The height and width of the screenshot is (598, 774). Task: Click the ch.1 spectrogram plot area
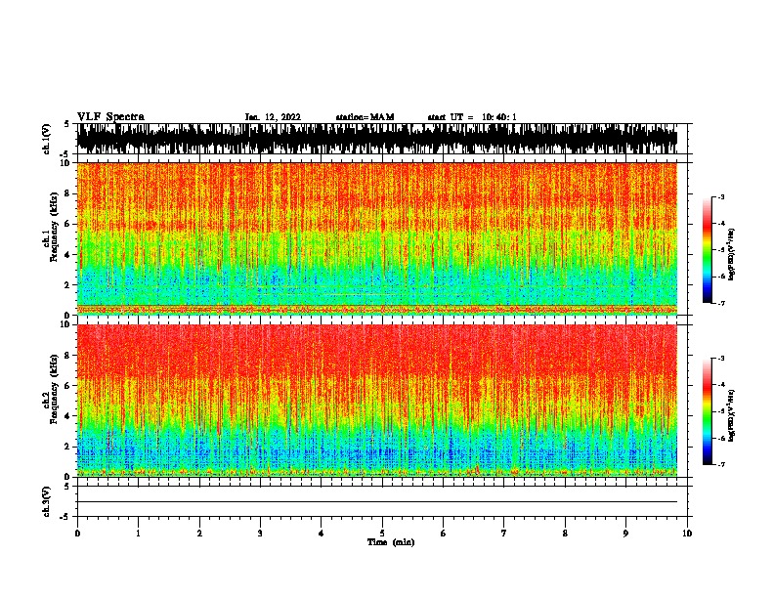click(377, 238)
